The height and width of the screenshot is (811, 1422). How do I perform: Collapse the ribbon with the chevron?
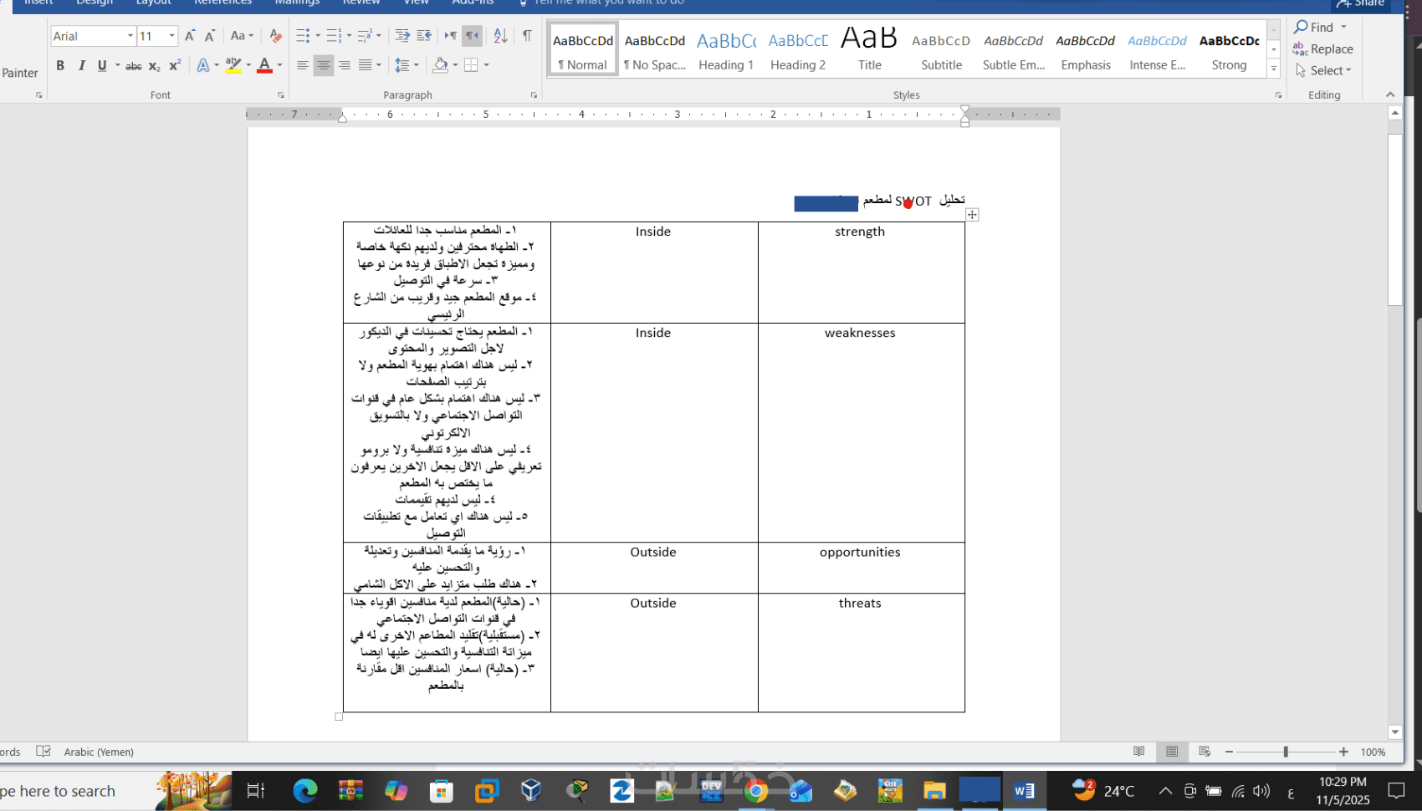[1390, 94]
